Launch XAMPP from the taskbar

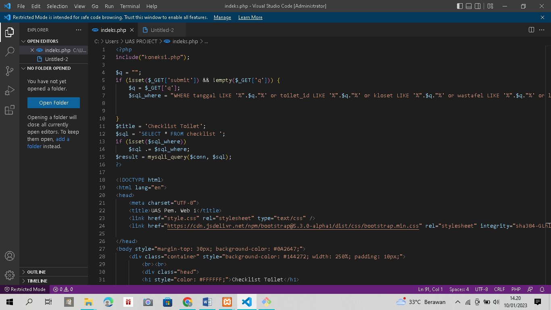pyautogui.click(x=227, y=302)
